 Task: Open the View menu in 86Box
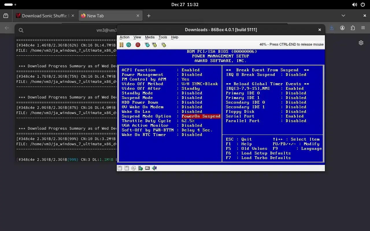(137, 37)
